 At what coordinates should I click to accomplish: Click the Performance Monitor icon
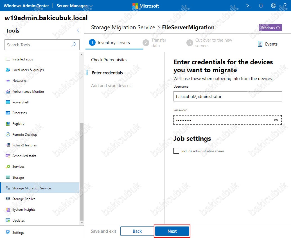tap(8, 91)
